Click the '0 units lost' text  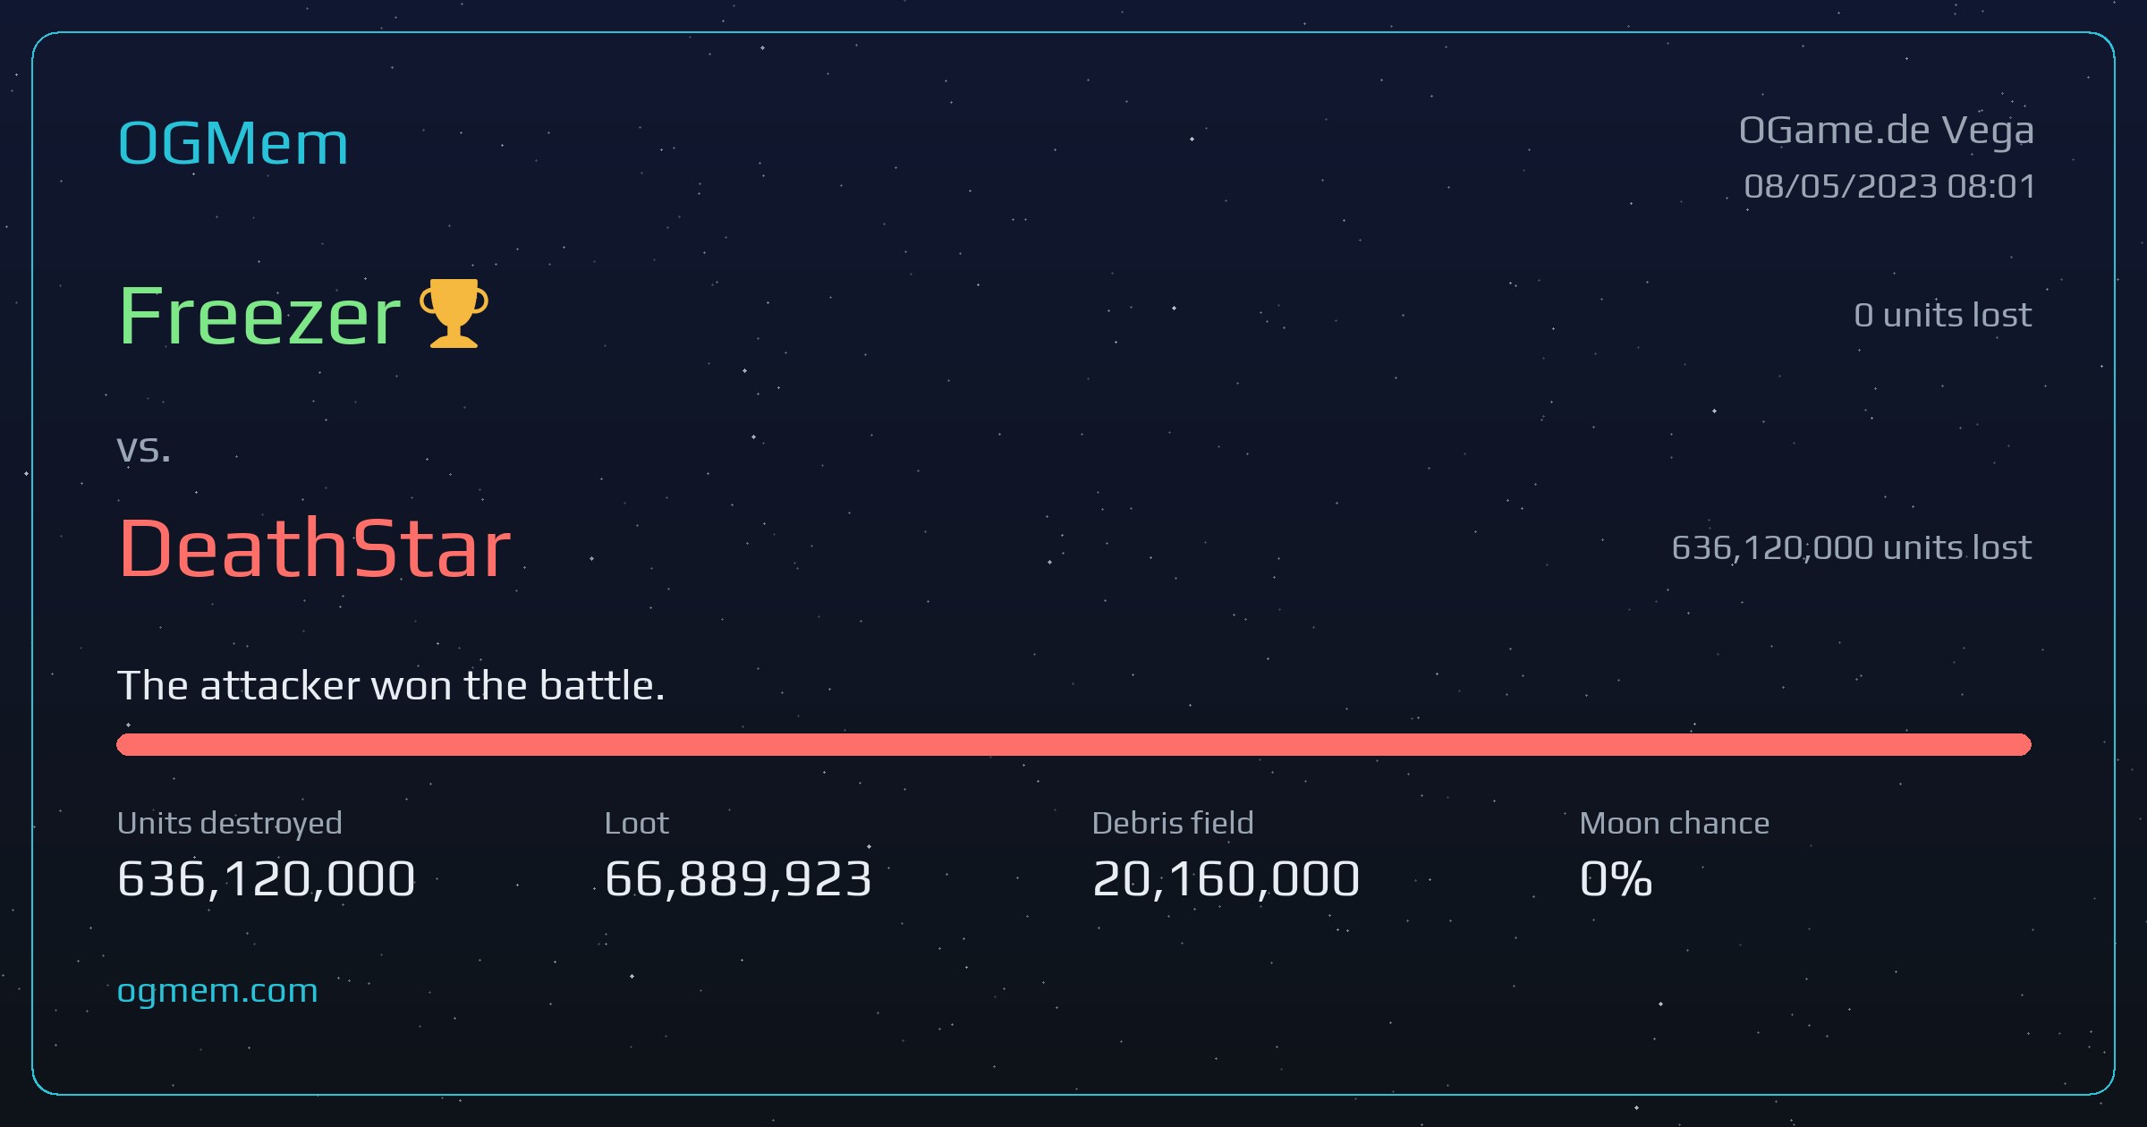coord(1943,315)
